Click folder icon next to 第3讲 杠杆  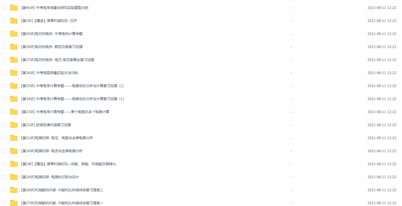pyautogui.click(x=14, y=21)
